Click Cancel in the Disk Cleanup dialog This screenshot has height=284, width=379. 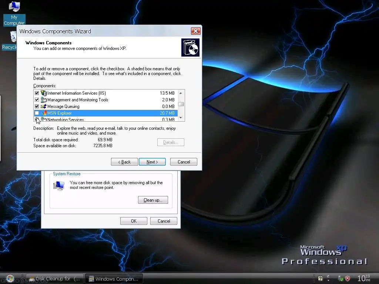tap(164, 221)
